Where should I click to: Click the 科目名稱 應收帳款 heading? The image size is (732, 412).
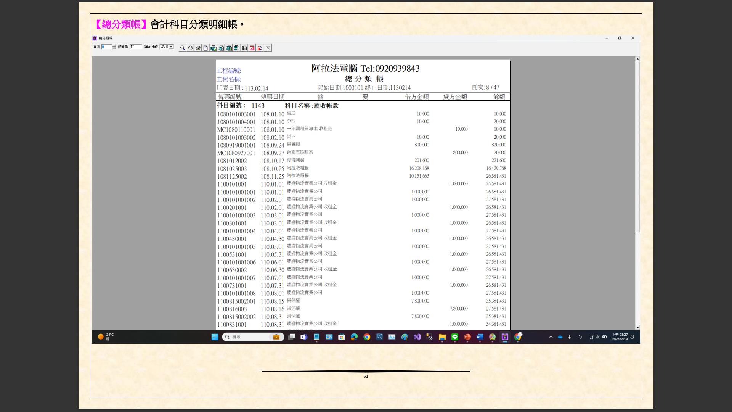coord(312,106)
